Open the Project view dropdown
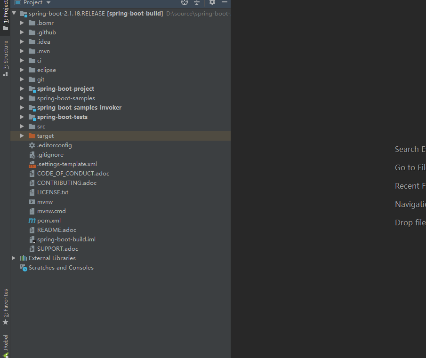This screenshot has height=358, width=426. [48, 2]
